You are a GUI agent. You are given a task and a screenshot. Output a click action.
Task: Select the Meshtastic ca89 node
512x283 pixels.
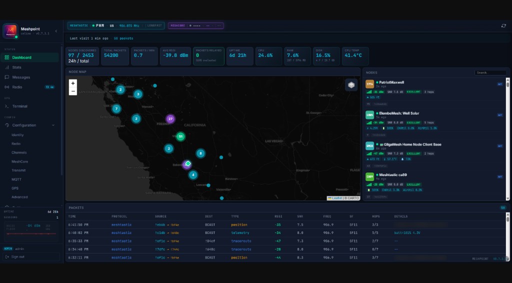(x=434, y=184)
